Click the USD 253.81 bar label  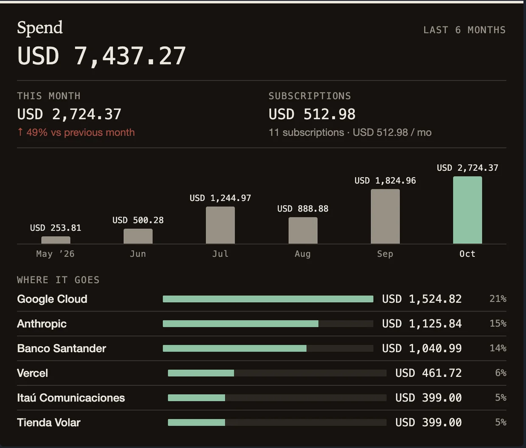[x=56, y=228]
